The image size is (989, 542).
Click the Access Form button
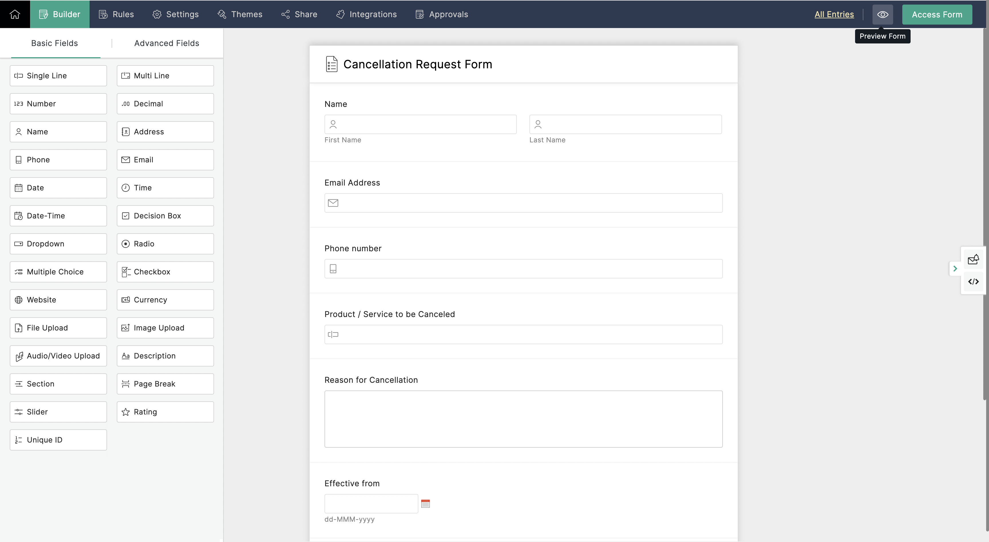pyautogui.click(x=937, y=15)
